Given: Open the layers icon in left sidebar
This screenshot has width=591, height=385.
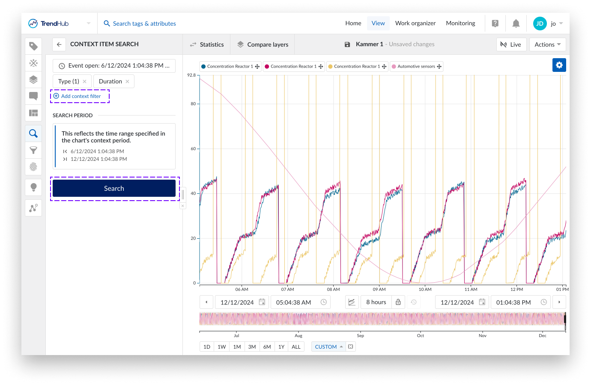Looking at the screenshot, I should pyautogui.click(x=33, y=80).
